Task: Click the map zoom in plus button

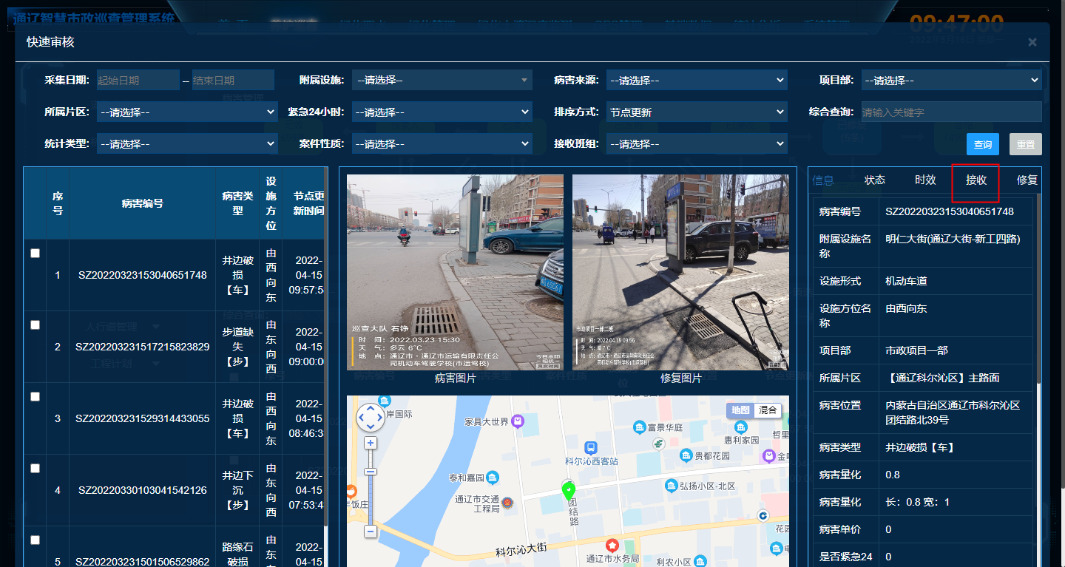Action: [x=371, y=443]
